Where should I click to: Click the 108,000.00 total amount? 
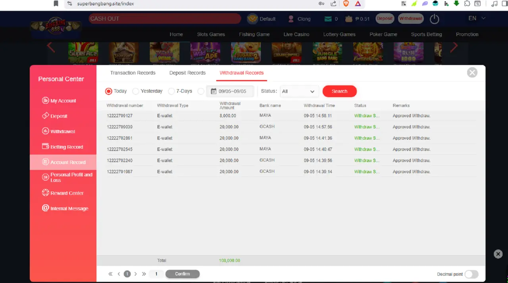(x=229, y=261)
